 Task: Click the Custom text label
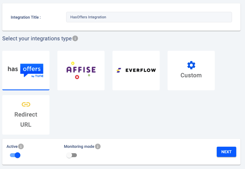[x=191, y=75]
